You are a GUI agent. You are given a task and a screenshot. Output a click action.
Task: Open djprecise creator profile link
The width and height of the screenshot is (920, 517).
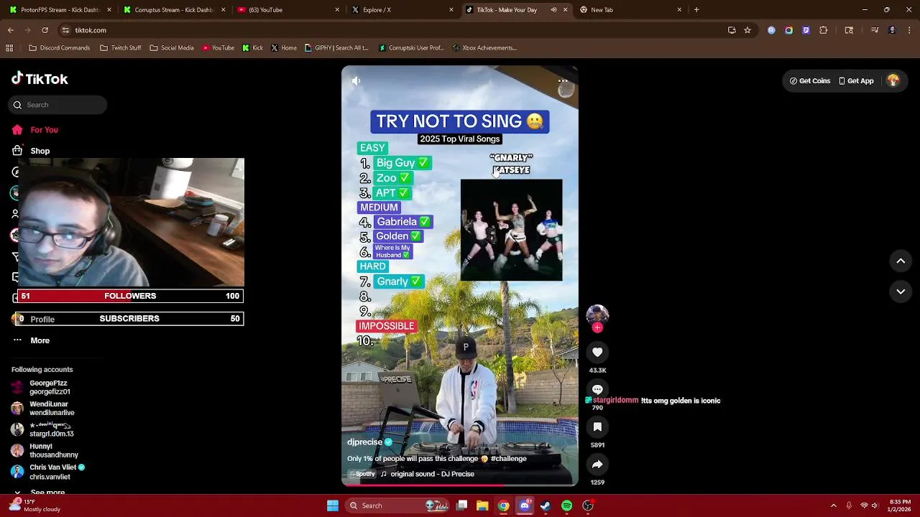[x=365, y=442]
